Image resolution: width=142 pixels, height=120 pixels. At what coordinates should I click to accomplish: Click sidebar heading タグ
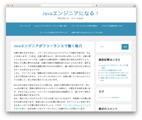point(101,92)
